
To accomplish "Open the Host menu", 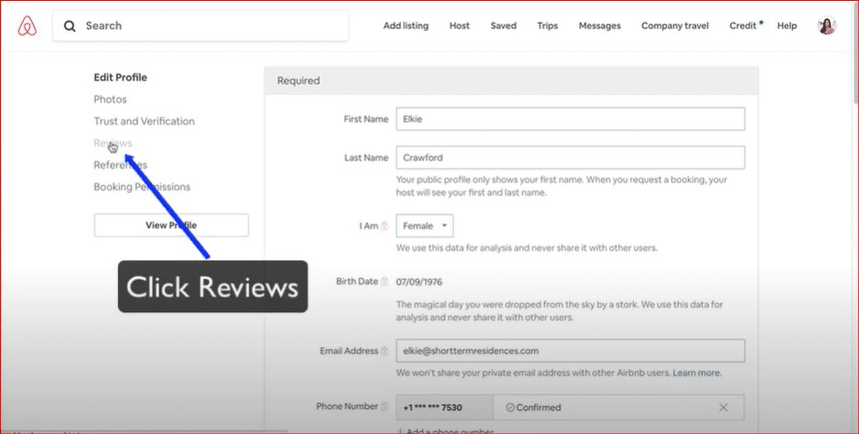I will click(460, 26).
